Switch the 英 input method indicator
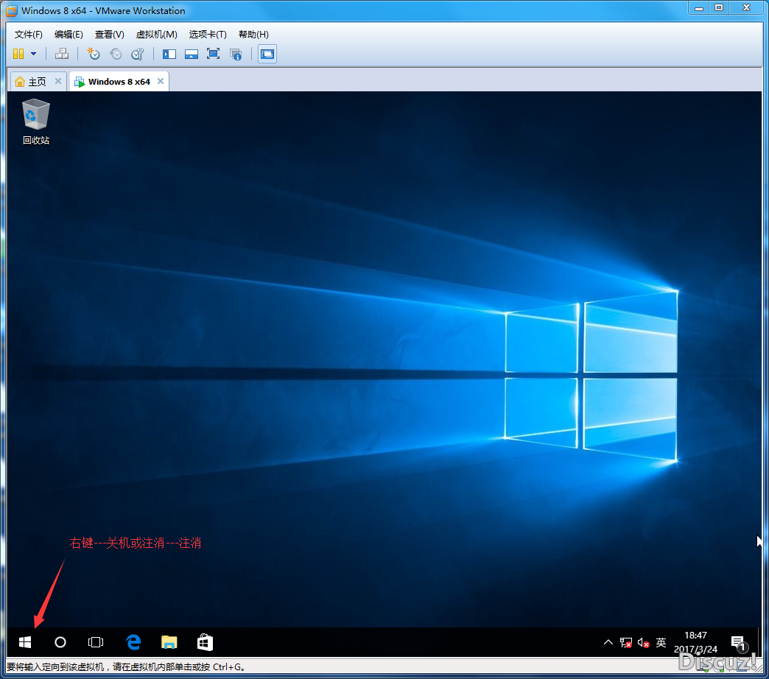Image resolution: width=769 pixels, height=679 pixels. pos(661,642)
